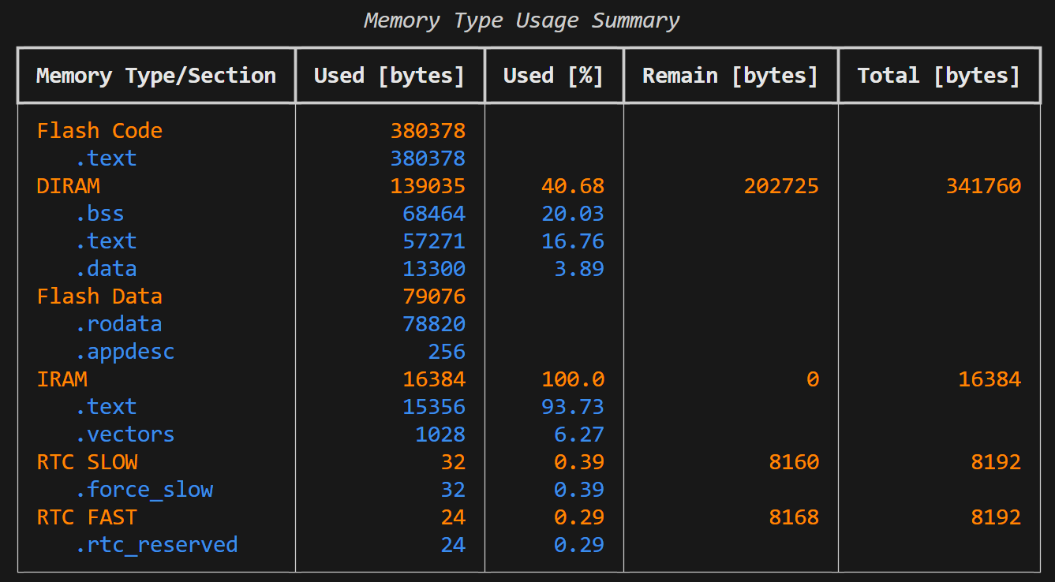Select RTC SLOW used bytes value 32
This screenshot has width=1055, height=582.
click(x=453, y=462)
